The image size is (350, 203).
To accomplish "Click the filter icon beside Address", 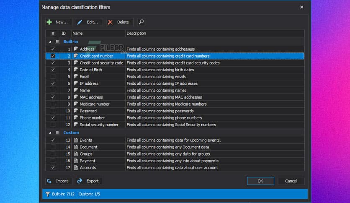I will pos(76,49).
